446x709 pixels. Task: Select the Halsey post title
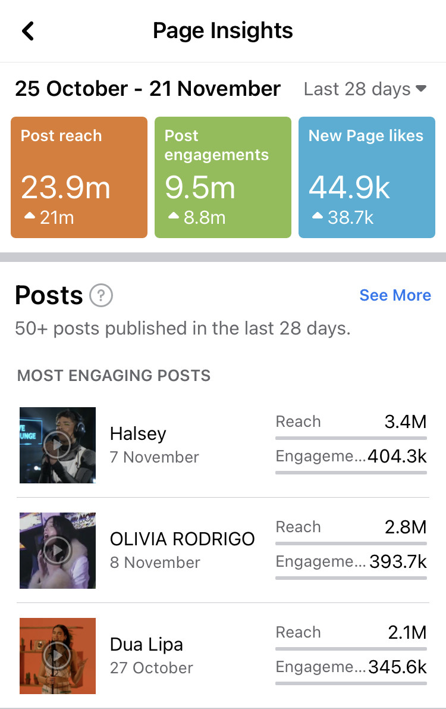coord(138,434)
